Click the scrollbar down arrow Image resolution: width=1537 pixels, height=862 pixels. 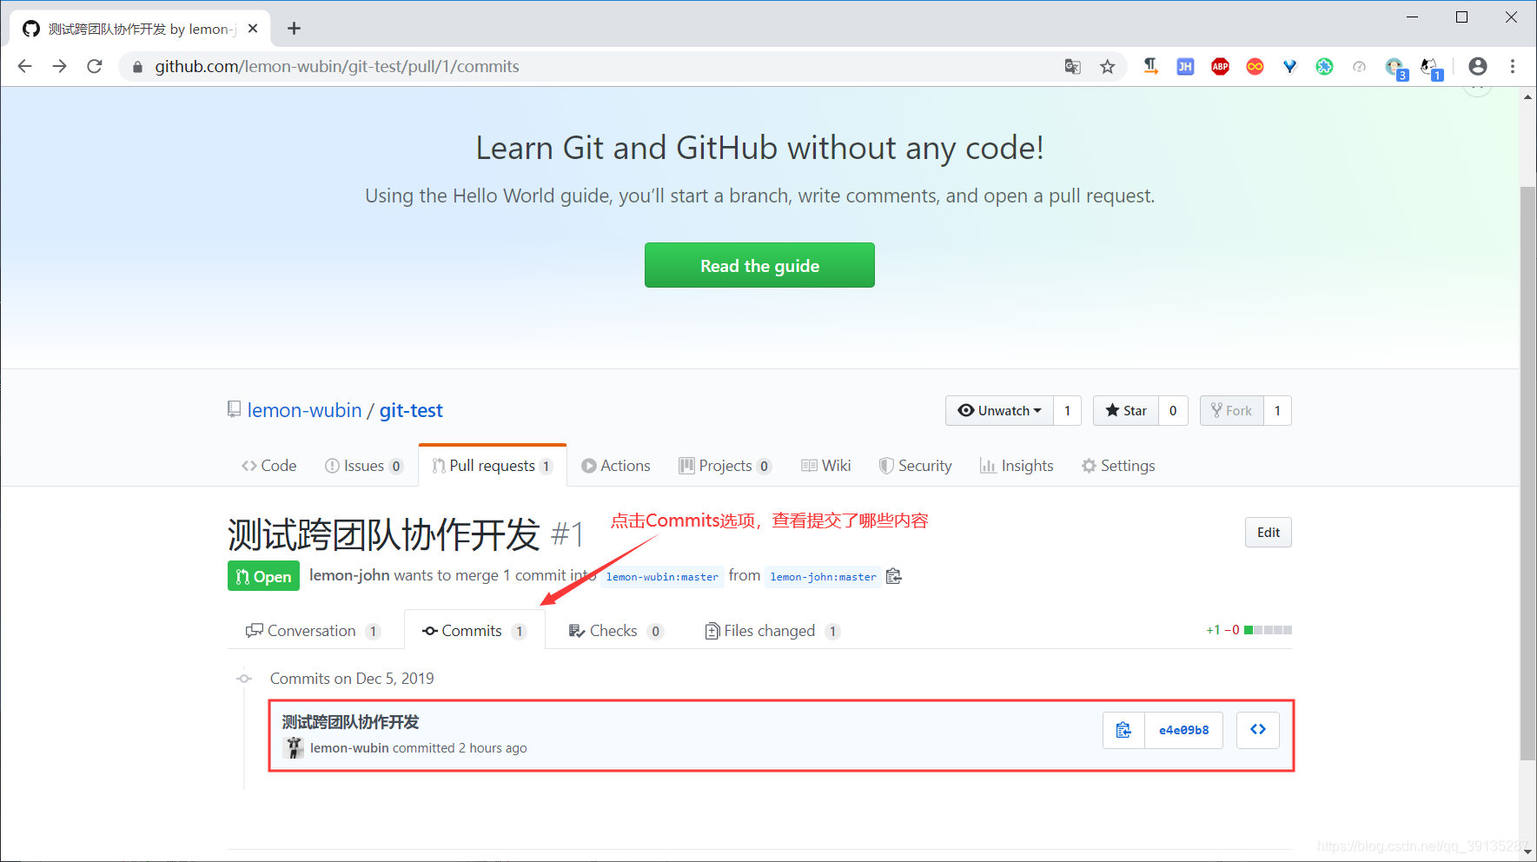(1527, 853)
